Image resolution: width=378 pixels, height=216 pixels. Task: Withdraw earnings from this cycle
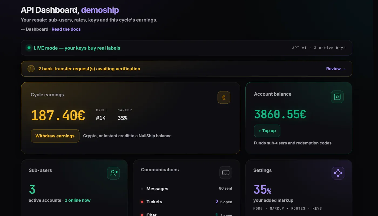(x=55, y=136)
